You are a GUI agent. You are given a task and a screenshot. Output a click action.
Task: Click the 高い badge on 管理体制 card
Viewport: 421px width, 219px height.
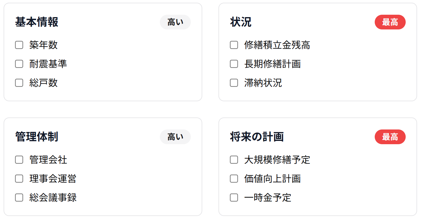pyautogui.click(x=175, y=137)
